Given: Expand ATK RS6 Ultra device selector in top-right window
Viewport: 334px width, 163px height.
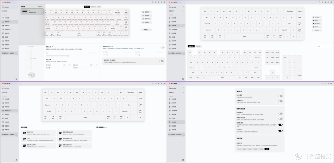Looking at the screenshot, I should click(176, 6).
